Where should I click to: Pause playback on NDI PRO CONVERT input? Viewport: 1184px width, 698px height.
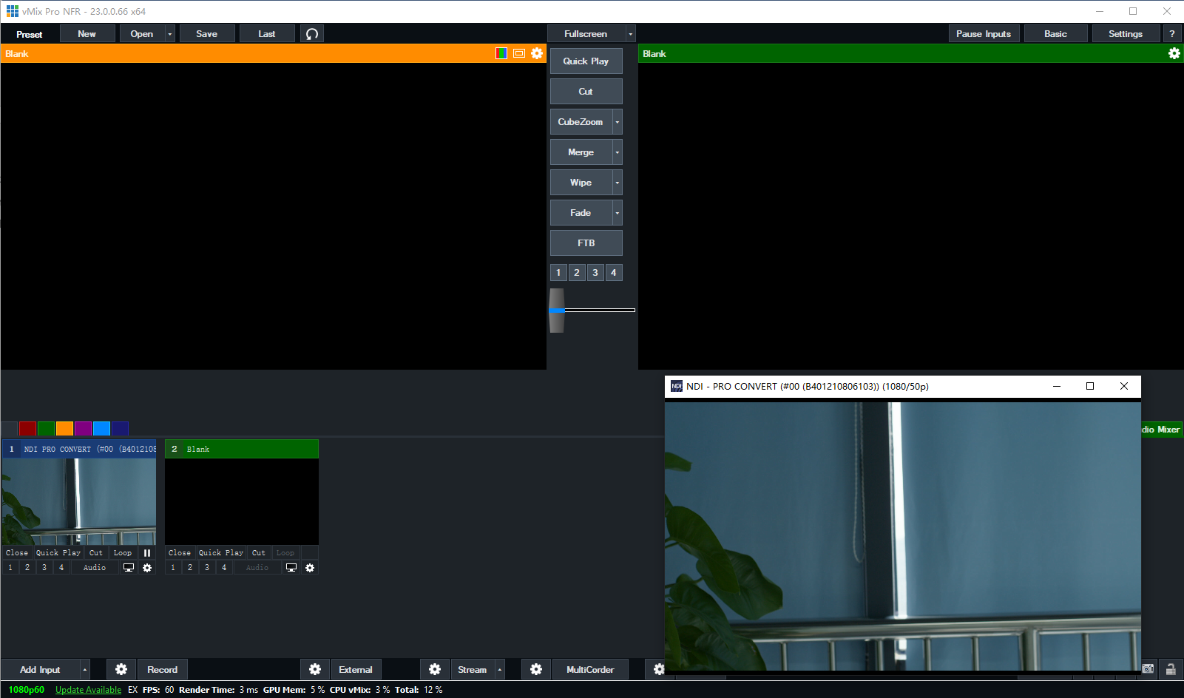147,553
